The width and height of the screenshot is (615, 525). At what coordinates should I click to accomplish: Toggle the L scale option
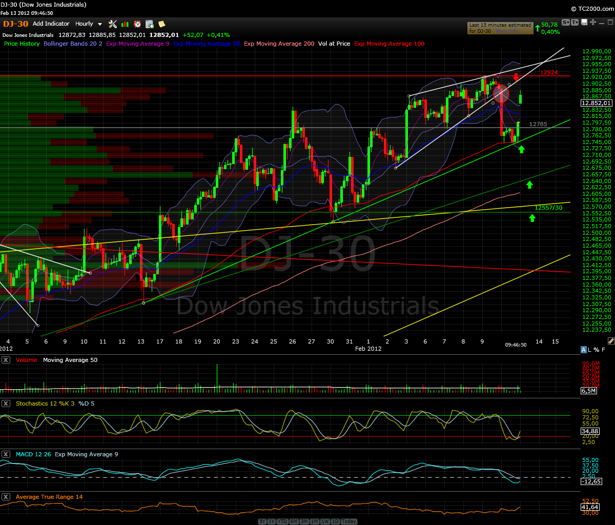590,350
